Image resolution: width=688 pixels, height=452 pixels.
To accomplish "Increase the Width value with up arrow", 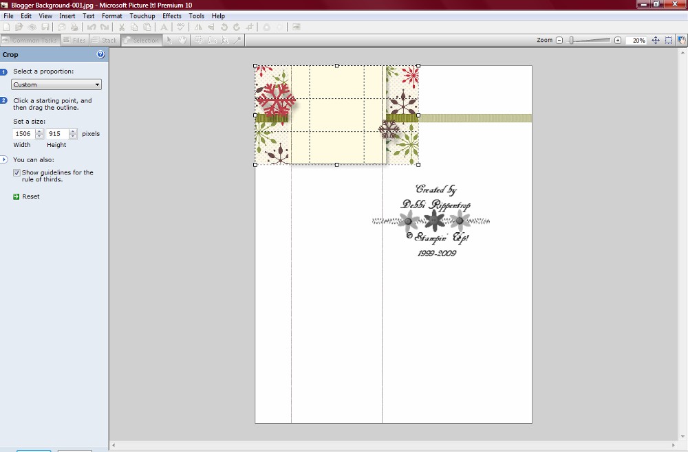I will 39,131.
